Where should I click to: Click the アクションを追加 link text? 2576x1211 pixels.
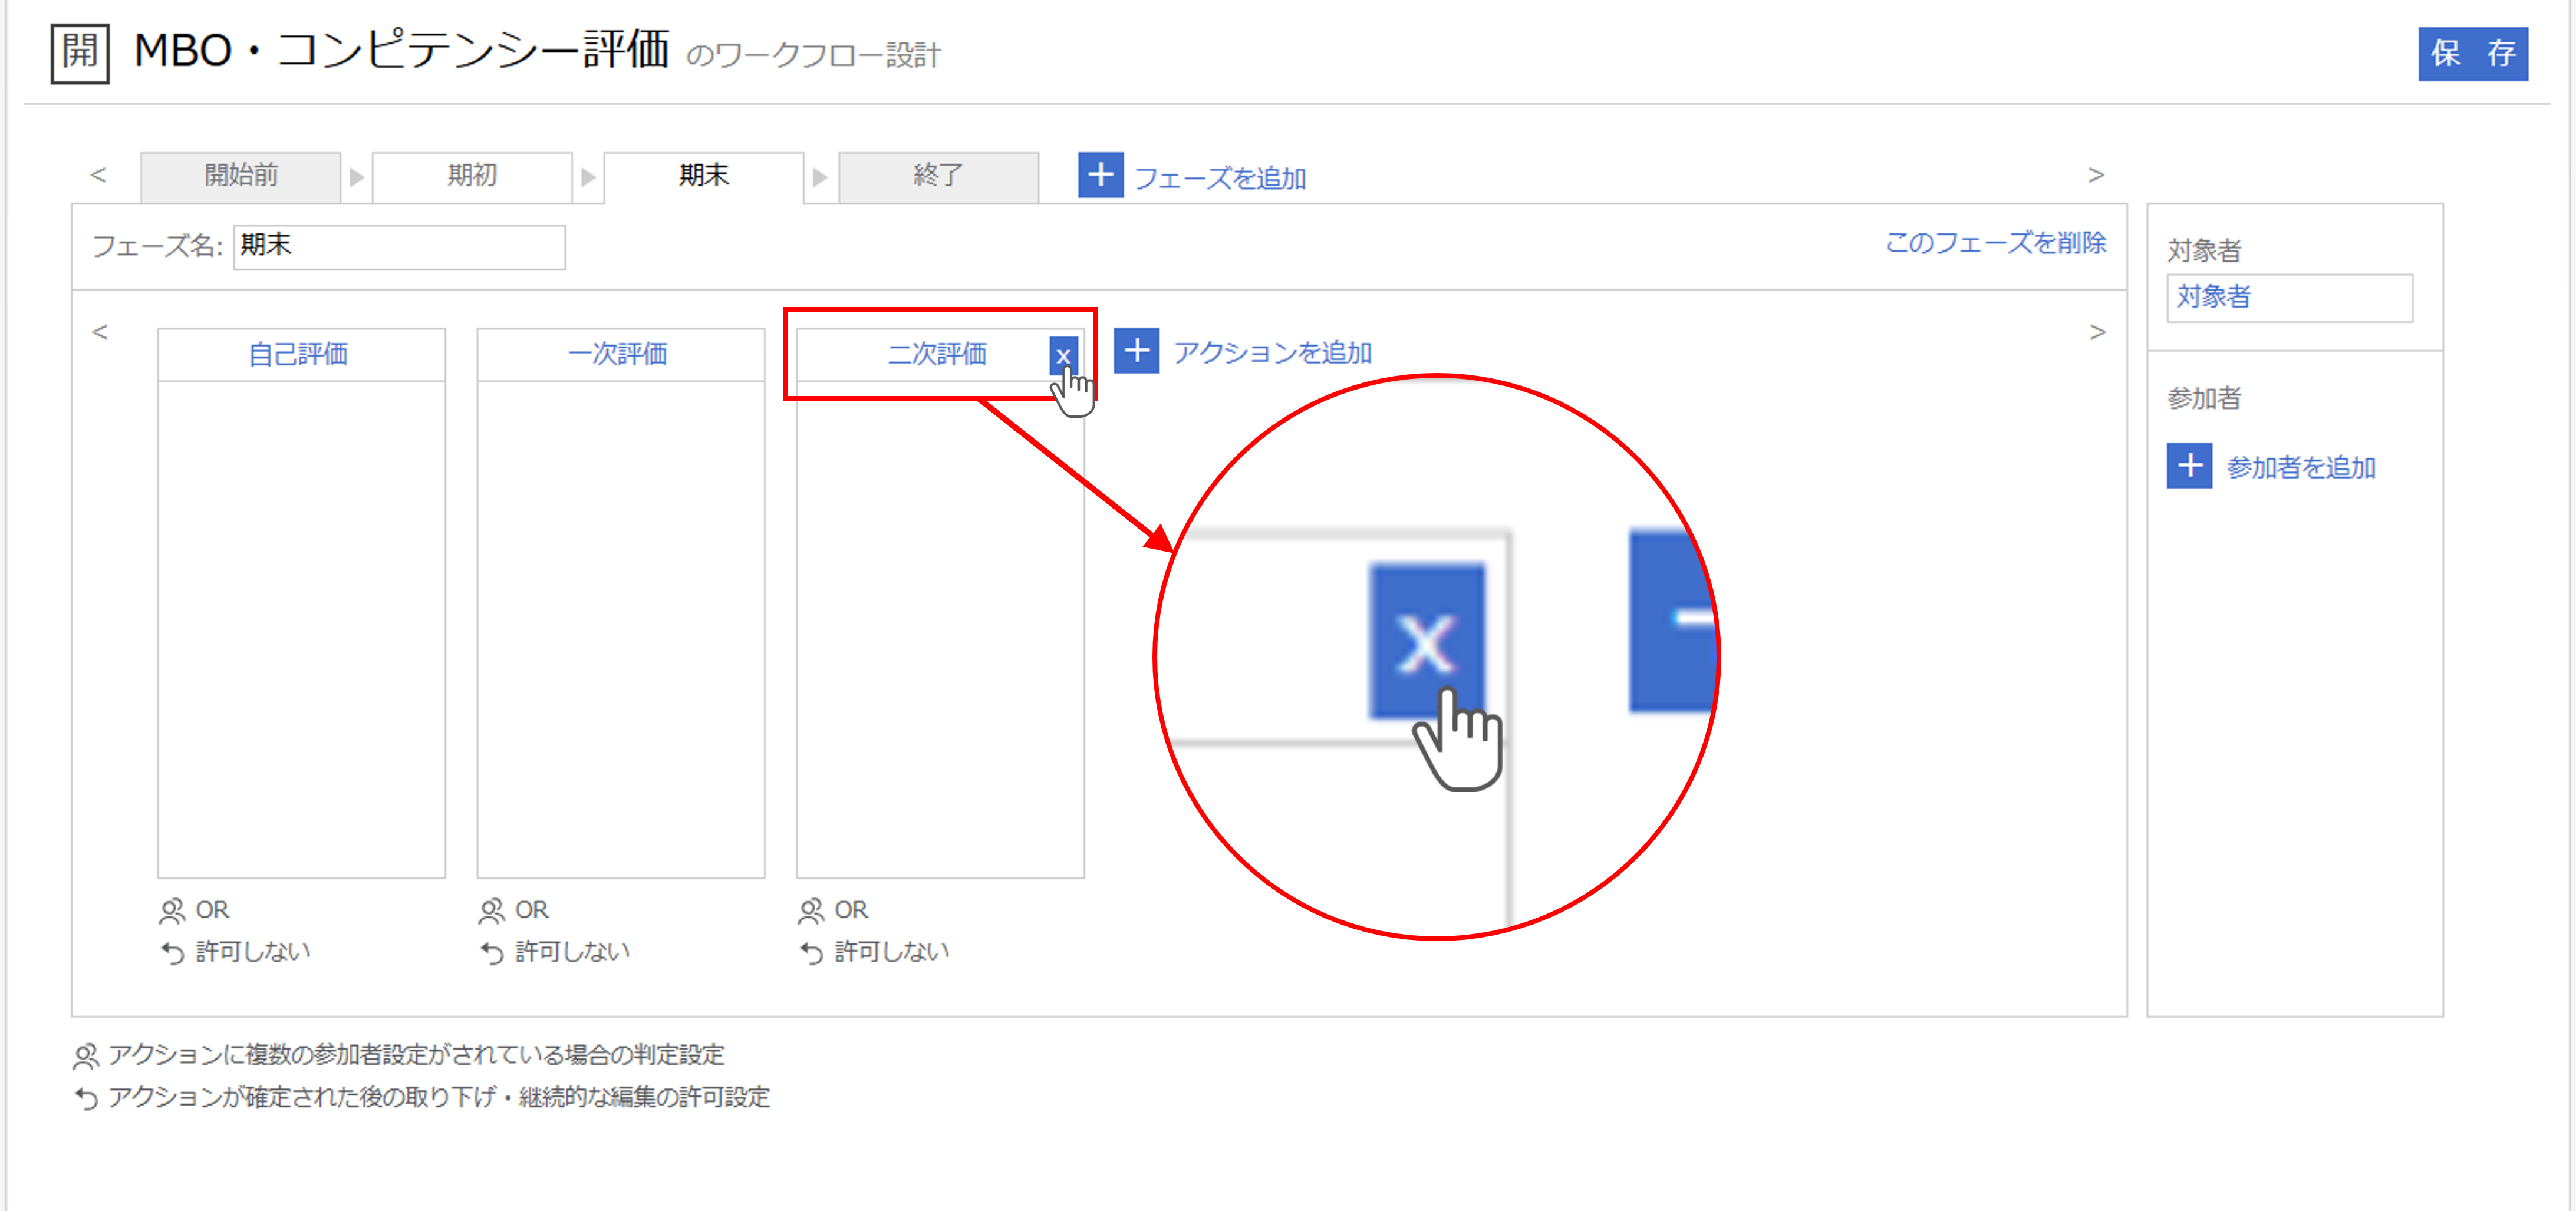coord(1272,353)
